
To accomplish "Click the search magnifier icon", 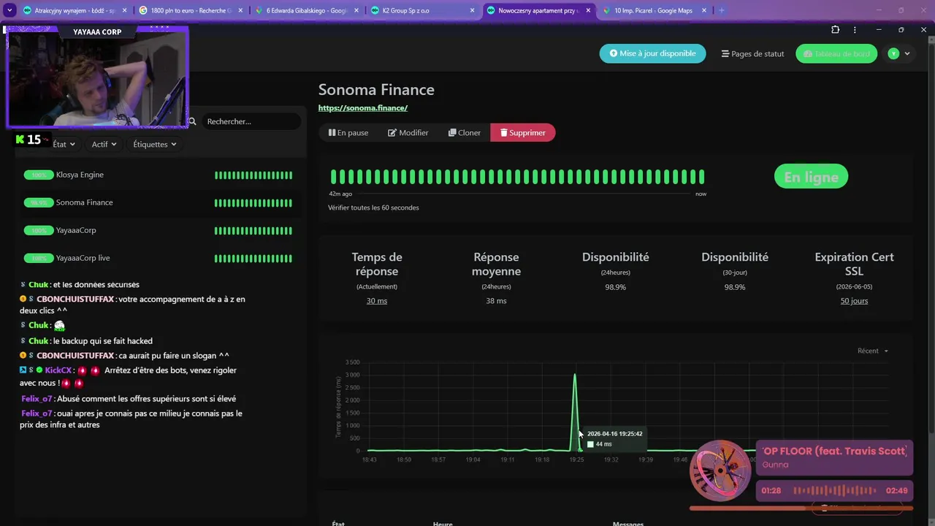I will 192,121.
